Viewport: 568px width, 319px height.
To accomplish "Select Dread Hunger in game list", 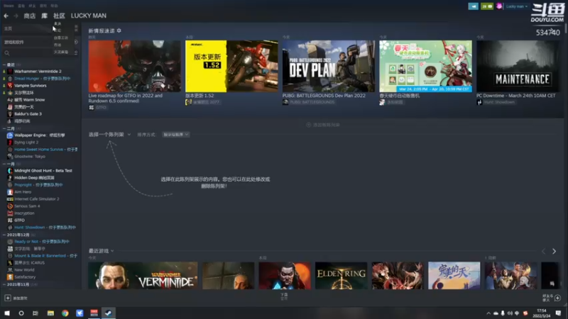I will 42,79.
